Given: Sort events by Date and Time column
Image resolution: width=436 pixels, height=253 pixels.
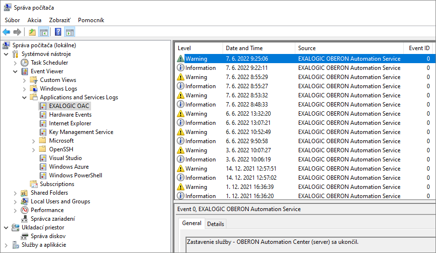Looking at the screenshot, I should point(244,48).
